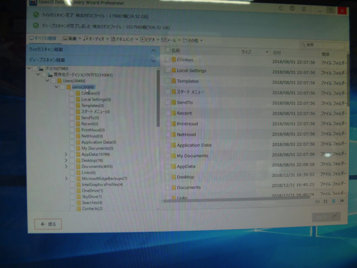This screenshot has height=268, width=357.
Task: Click the existing partition (NTFS) drive icon
Action: (50, 74)
